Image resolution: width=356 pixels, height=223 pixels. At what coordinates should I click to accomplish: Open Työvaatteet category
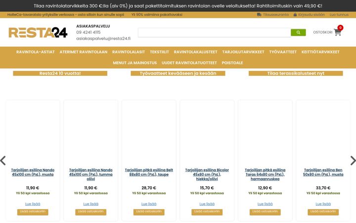click(x=283, y=52)
